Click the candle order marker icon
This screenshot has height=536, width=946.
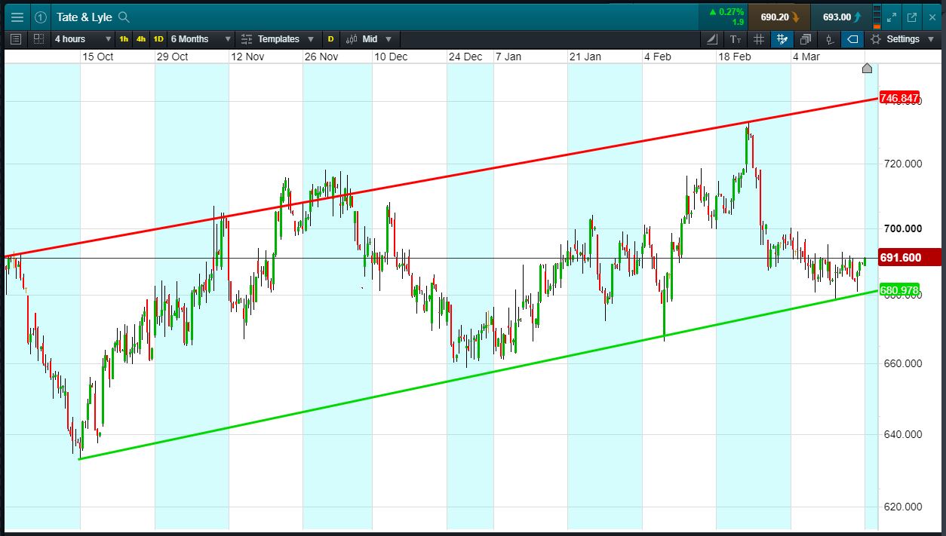[829, 39]
